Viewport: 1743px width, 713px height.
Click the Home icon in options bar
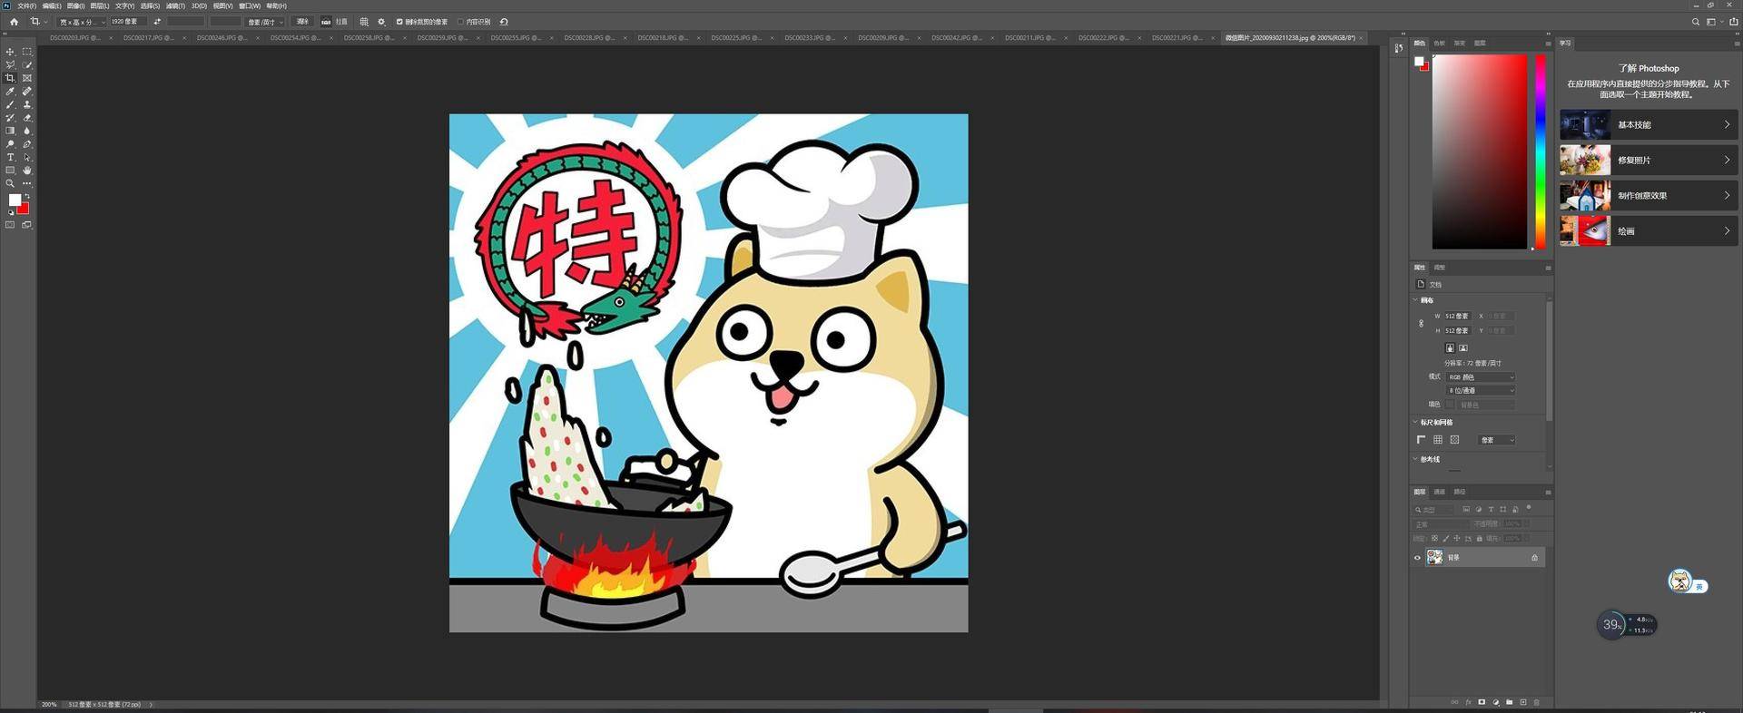coord(14,22)
